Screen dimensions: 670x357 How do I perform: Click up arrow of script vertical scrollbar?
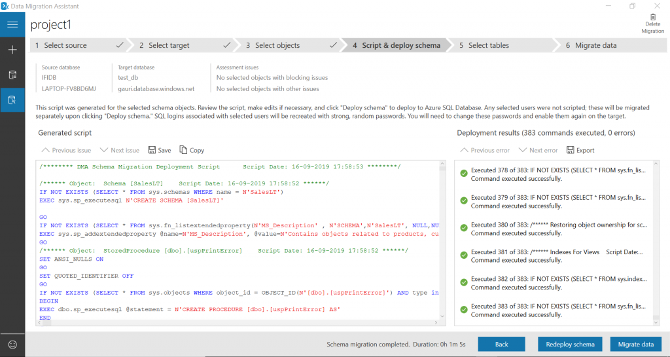442,164
